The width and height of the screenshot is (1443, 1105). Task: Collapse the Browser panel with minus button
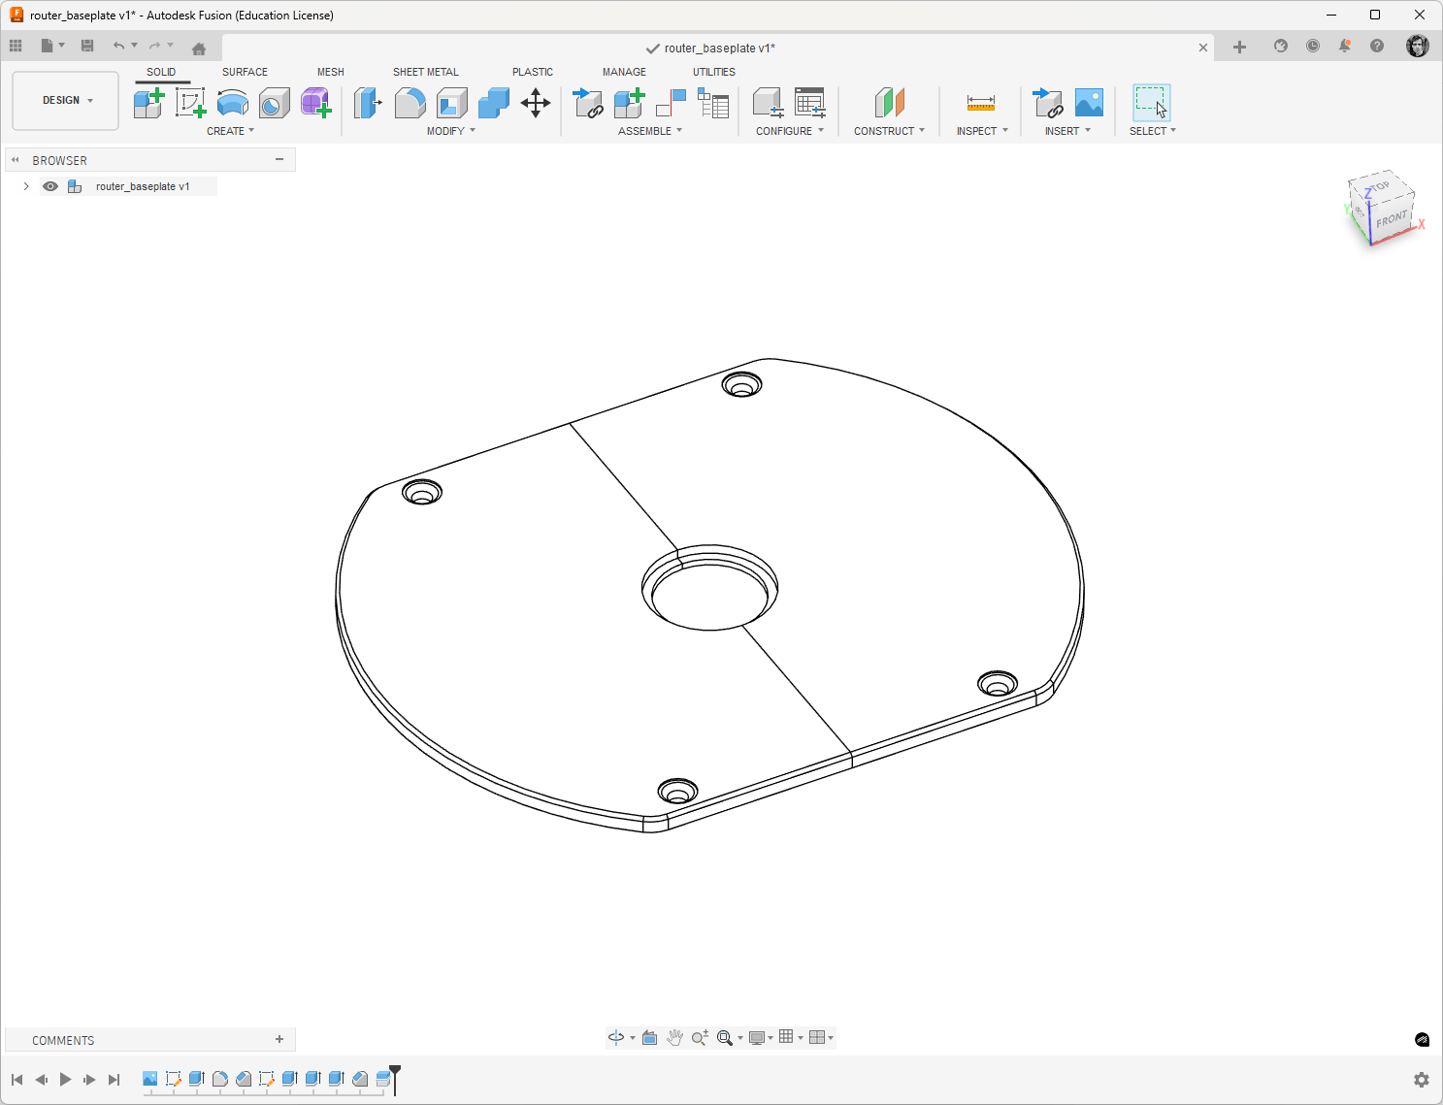pyautogui.click(x=279, y=160)
